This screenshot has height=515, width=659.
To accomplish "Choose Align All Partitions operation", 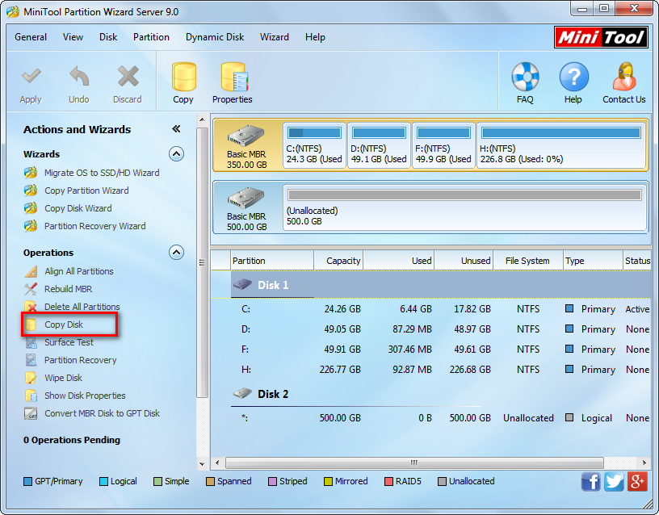I will (x=69, y=271).
